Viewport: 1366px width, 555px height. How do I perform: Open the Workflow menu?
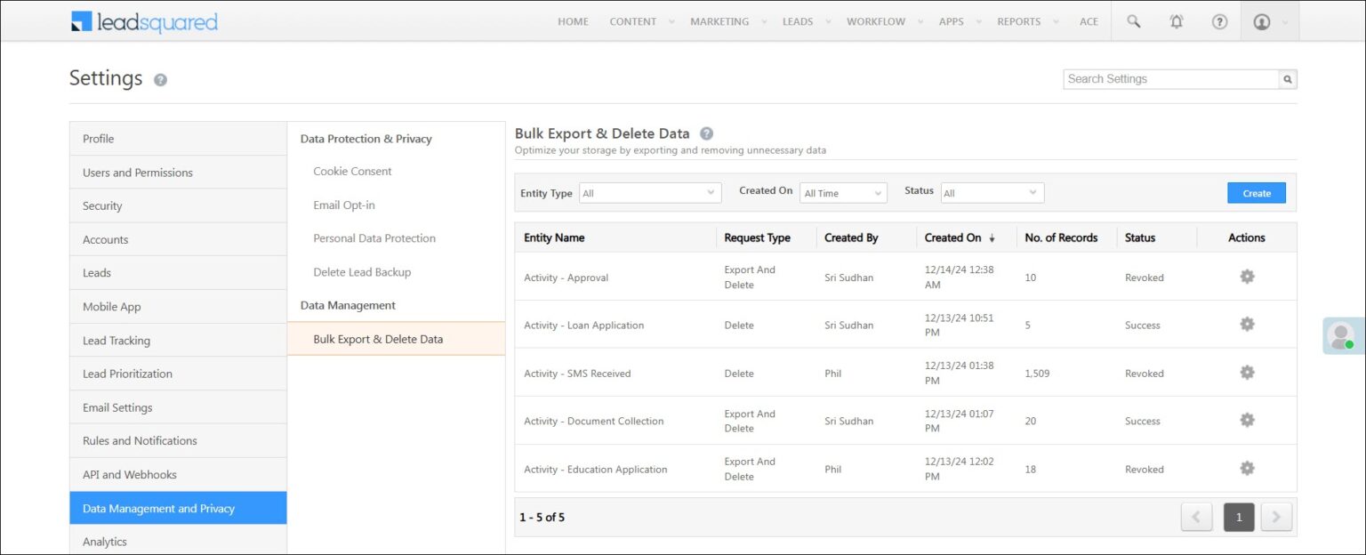point(876,20)
